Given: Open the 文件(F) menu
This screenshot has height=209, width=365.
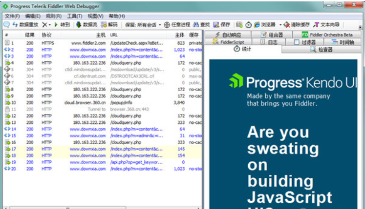Looking at the screenshot, I should pos(12,16).
